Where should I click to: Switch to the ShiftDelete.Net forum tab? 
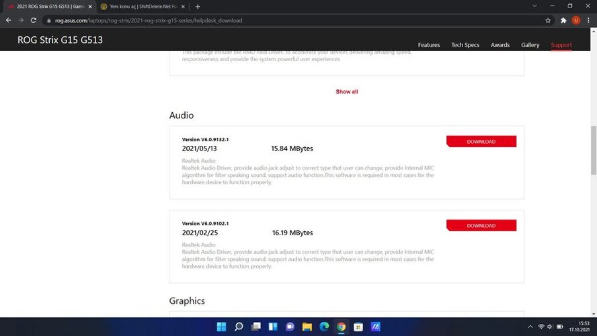pyautogui.click(x=143, y=7)
